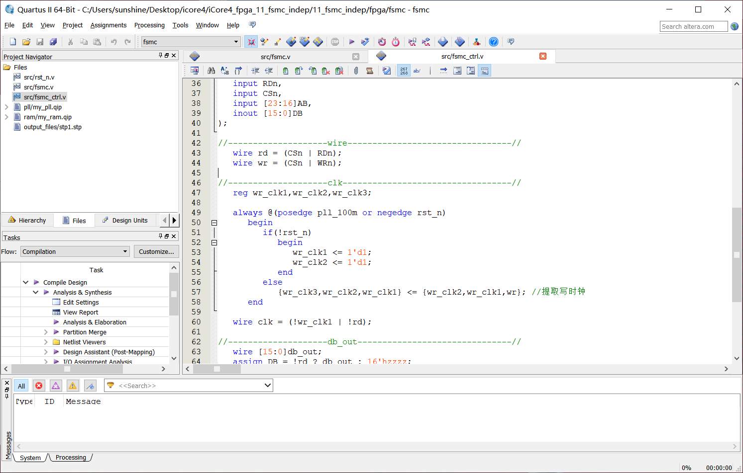Click the Insert Template scroll icon

tap(369, 71)
